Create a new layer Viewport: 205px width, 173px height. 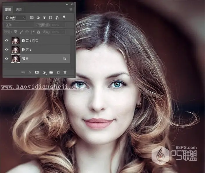[x=58, y=72]
